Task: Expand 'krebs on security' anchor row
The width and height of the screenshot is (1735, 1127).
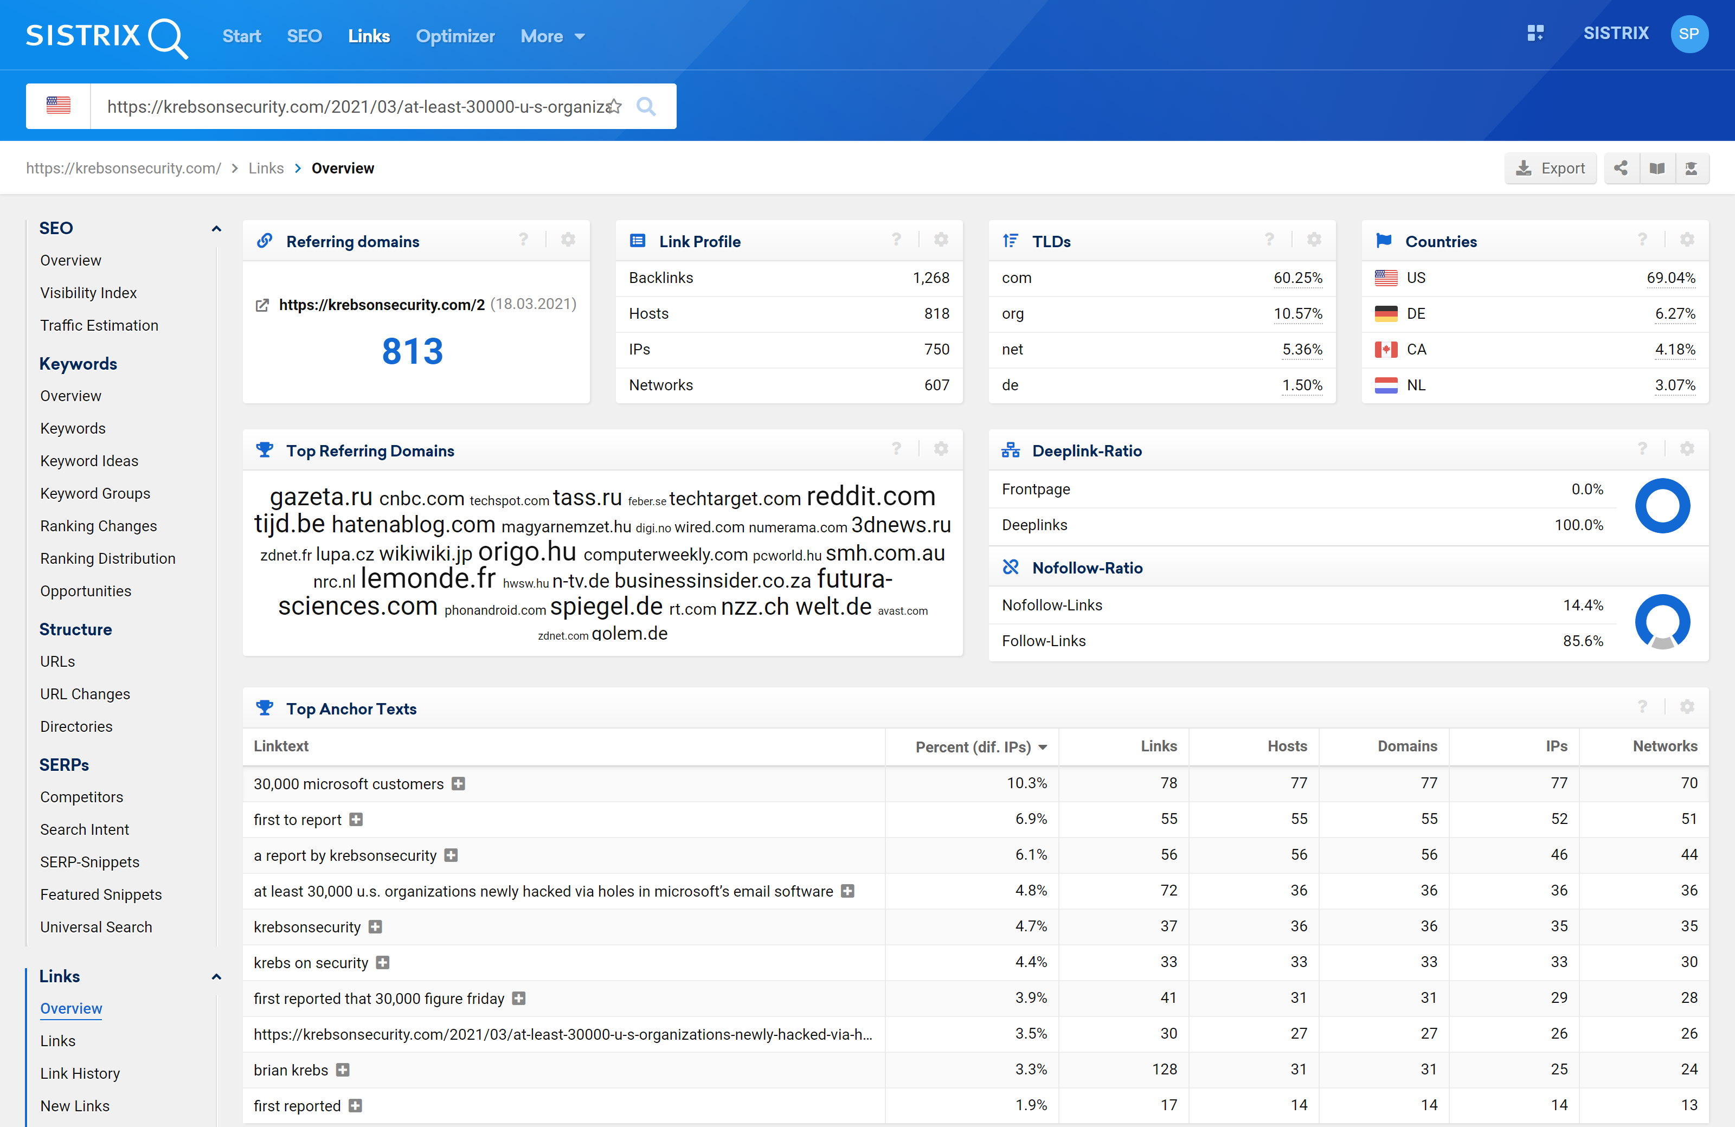Action: [383, 962]
